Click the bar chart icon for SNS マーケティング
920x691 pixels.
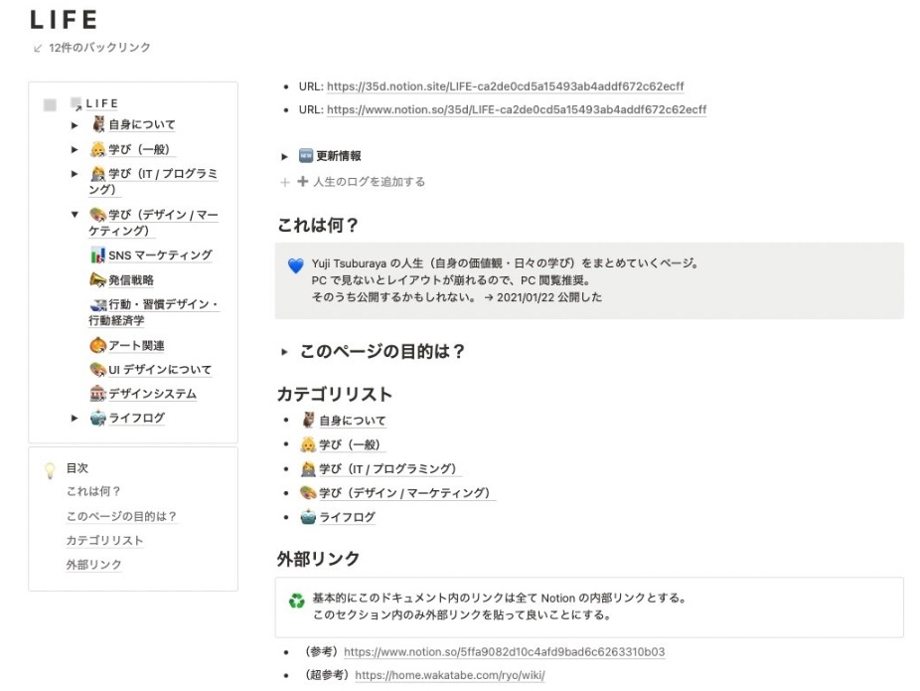pyautogui.click(x=97, y=256)
